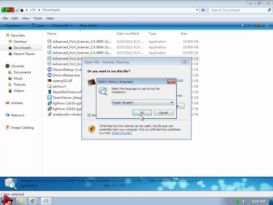Viewport: 273px width, 205px height.
Task: Click the DiscordSetup.exe Discord icon
Action: coord(49,75)
